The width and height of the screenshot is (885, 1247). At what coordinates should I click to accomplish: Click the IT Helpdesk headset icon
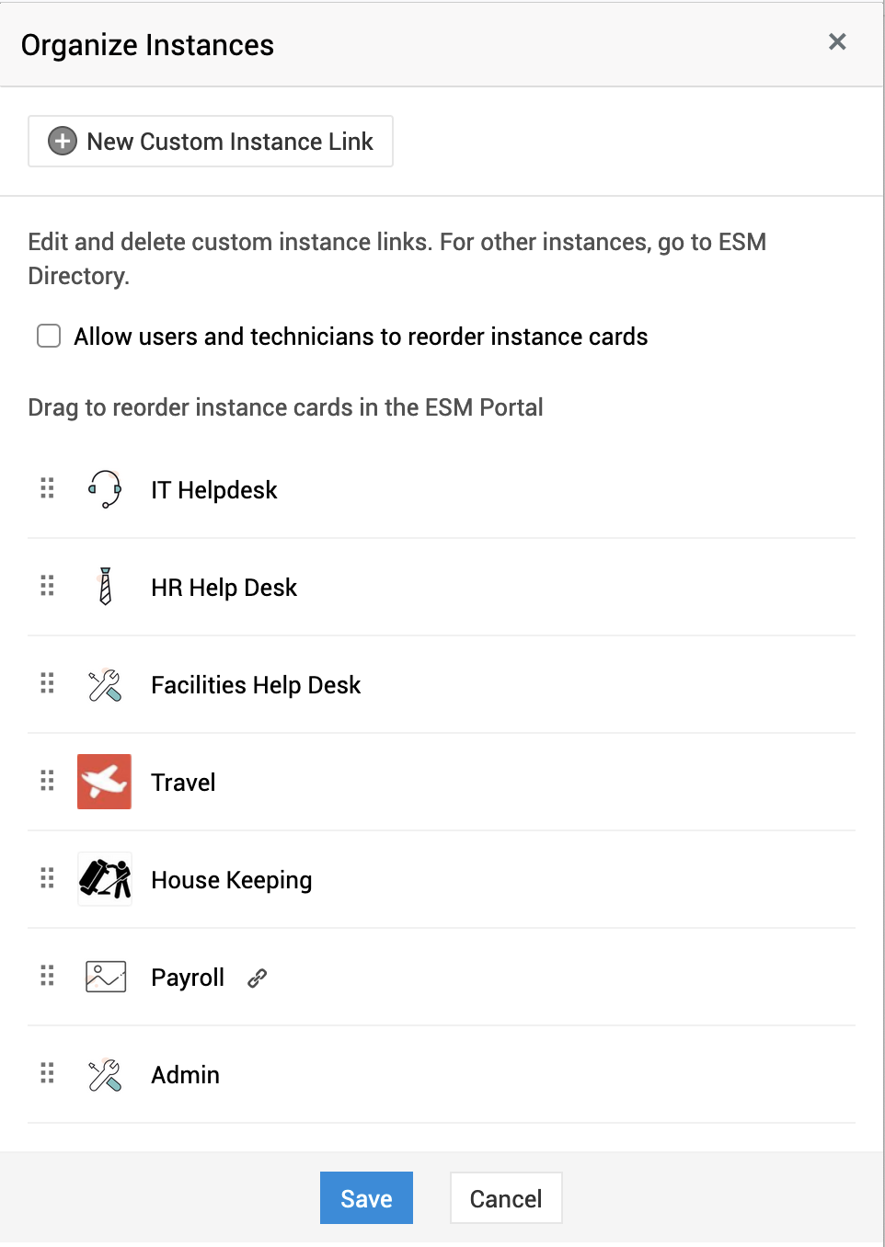point(105,489)
